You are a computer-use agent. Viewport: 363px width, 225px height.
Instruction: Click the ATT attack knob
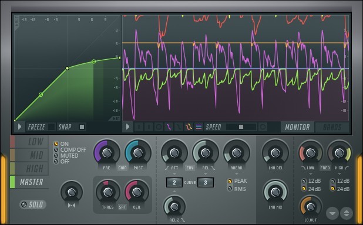click(174, 152)
